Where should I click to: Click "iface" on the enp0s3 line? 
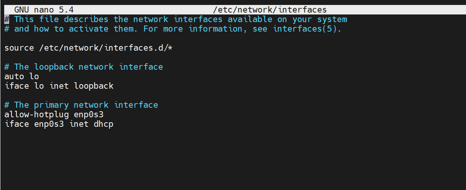click(16, 124)
